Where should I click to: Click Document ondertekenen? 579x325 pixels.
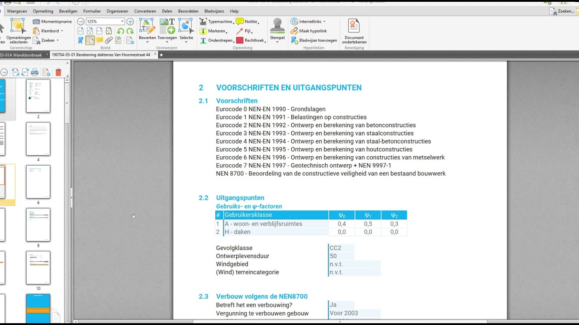coord(354,31)
